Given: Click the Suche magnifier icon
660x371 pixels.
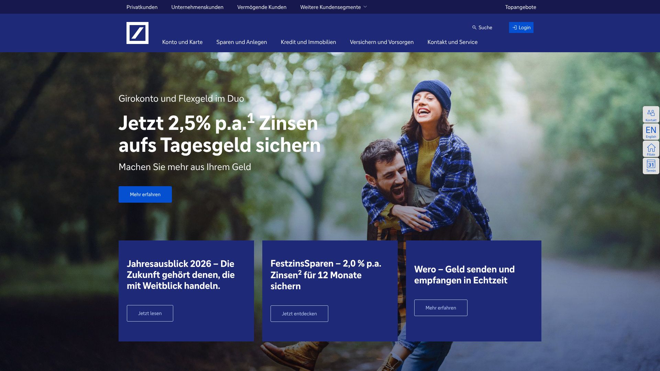Looking at the screenshot, I should [x=474, y=27].
